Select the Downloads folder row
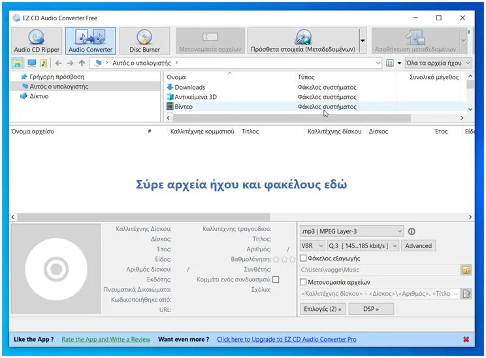The width and height of the screenshot is (486, 358). point(314,87)
